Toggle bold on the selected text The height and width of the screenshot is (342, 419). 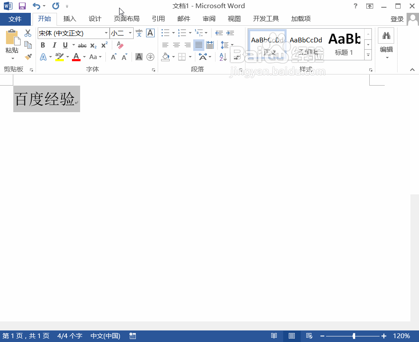click(x=43, y=45)
